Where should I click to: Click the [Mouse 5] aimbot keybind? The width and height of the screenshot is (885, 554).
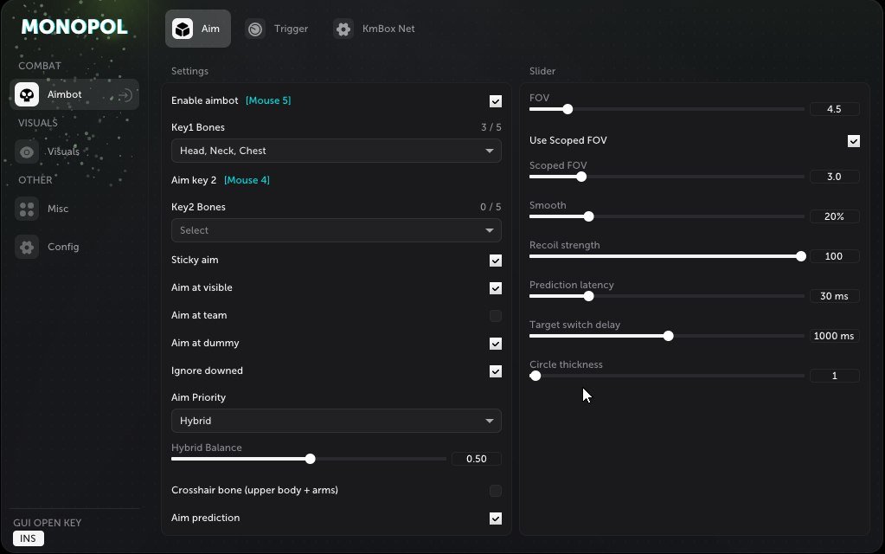[268, 100]
